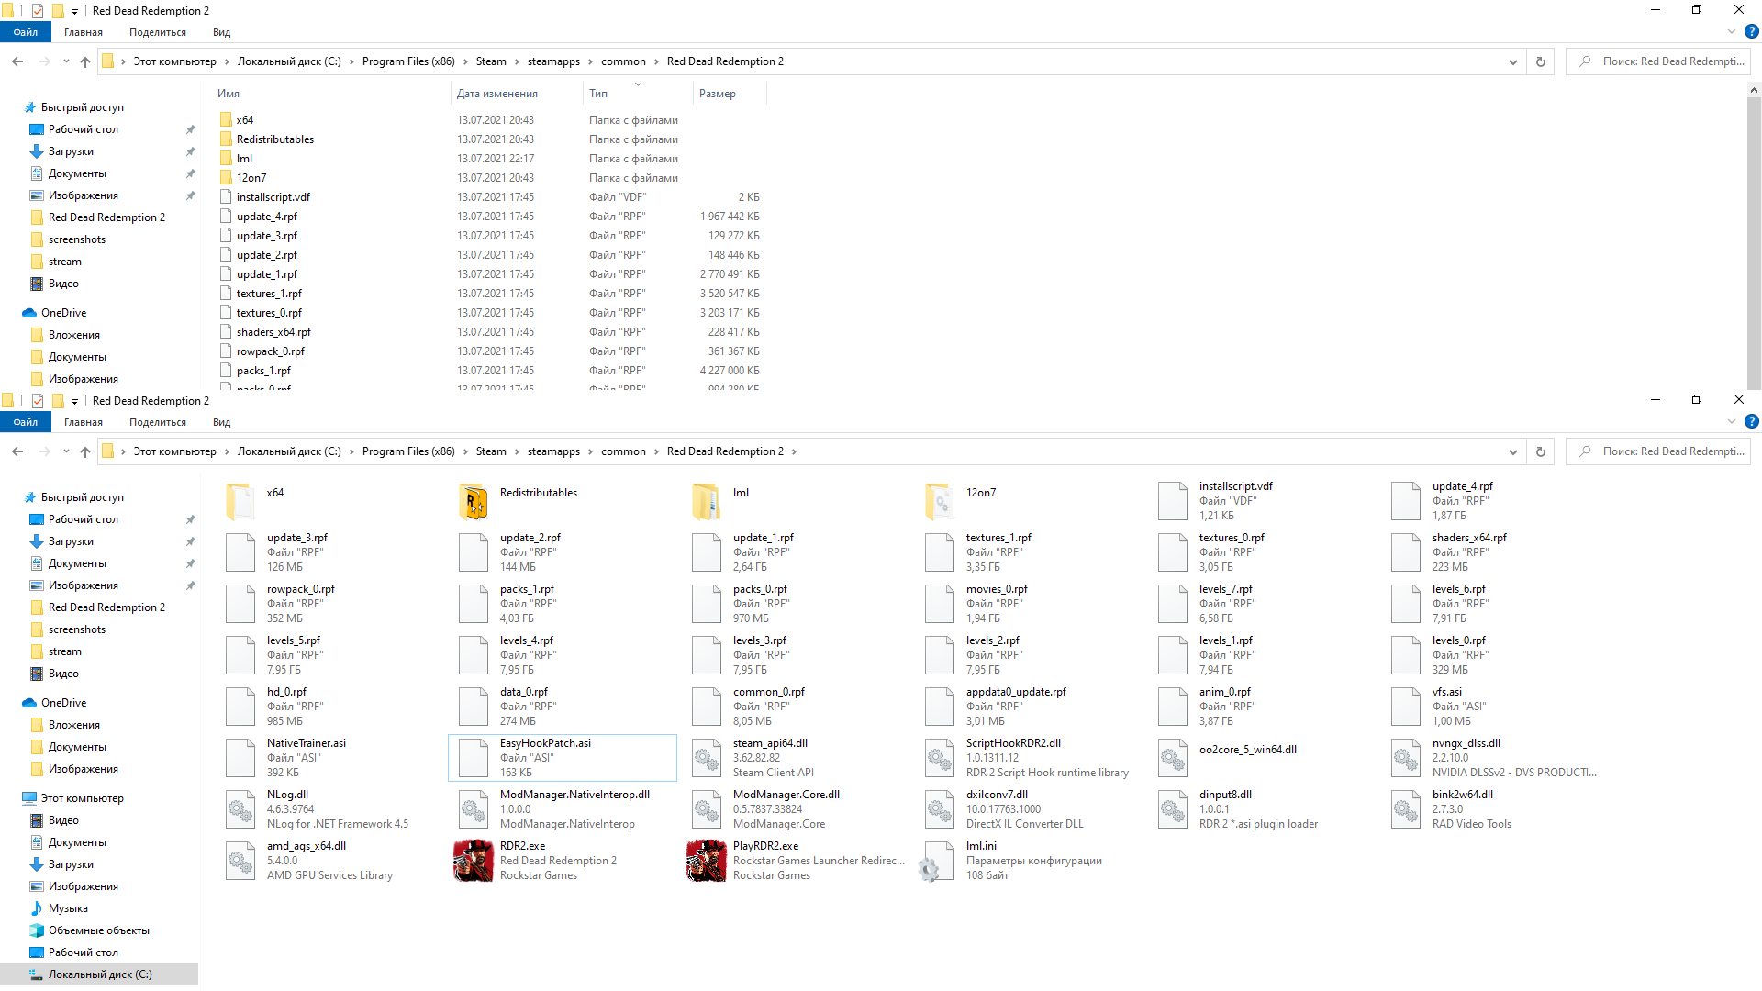Toggle pin on Рабочий стол quick access

coord(191,129)
